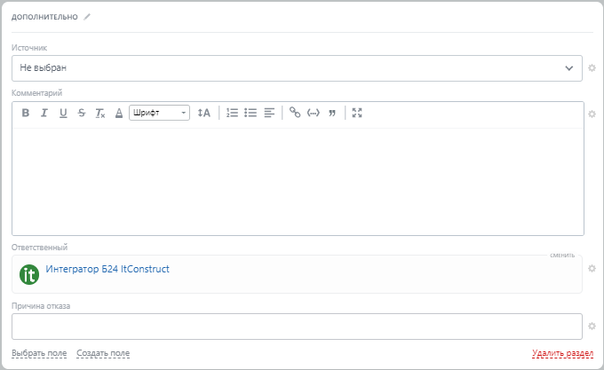The width and height of the screenshot is (604, 370).
Task: Click the ДОПОЛНИТЕЛЬНО section header text
Action: [x=44, y=17]
